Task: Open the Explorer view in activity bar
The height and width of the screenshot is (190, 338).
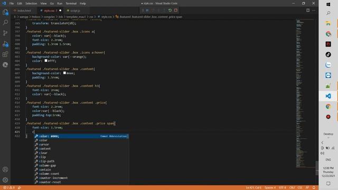Action: pos(5,12)
